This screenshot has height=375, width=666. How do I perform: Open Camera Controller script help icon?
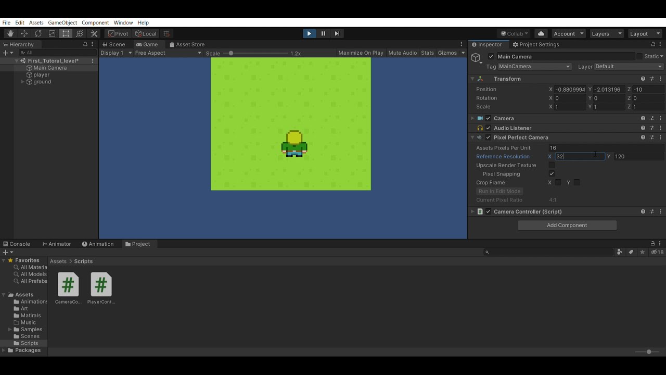pyautogui.click(x=643, y=211)
